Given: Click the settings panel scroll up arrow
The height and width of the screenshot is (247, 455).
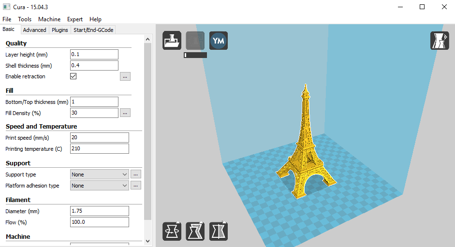Looking at the screenshot, I should (x=147, y=39).
